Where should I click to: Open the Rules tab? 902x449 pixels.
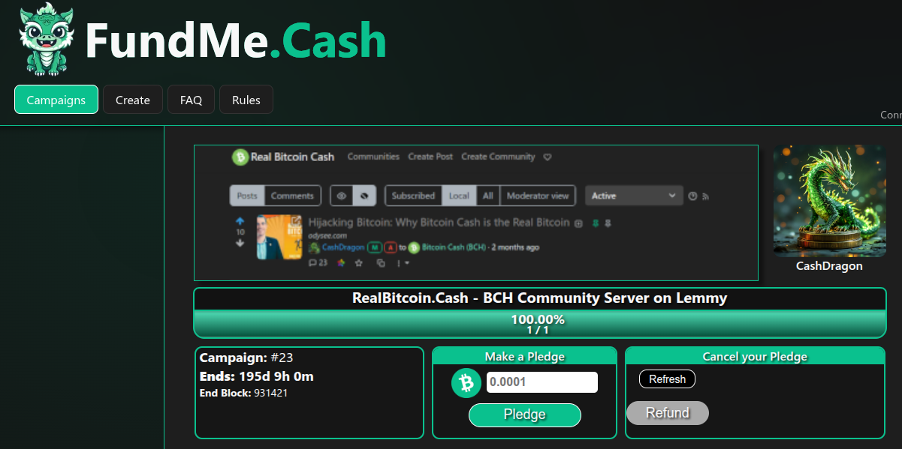246,100
